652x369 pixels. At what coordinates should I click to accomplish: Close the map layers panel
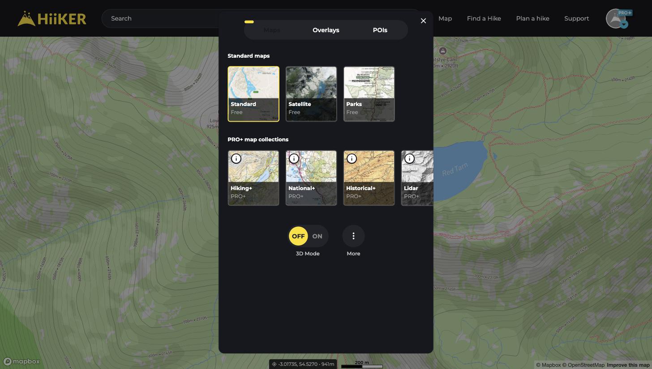[x=423, y=21]
